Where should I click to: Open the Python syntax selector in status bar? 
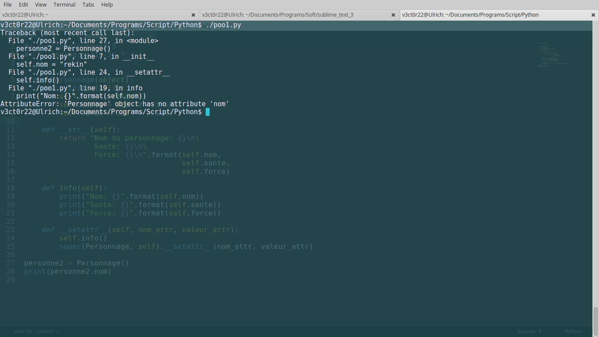click(573, 331)
